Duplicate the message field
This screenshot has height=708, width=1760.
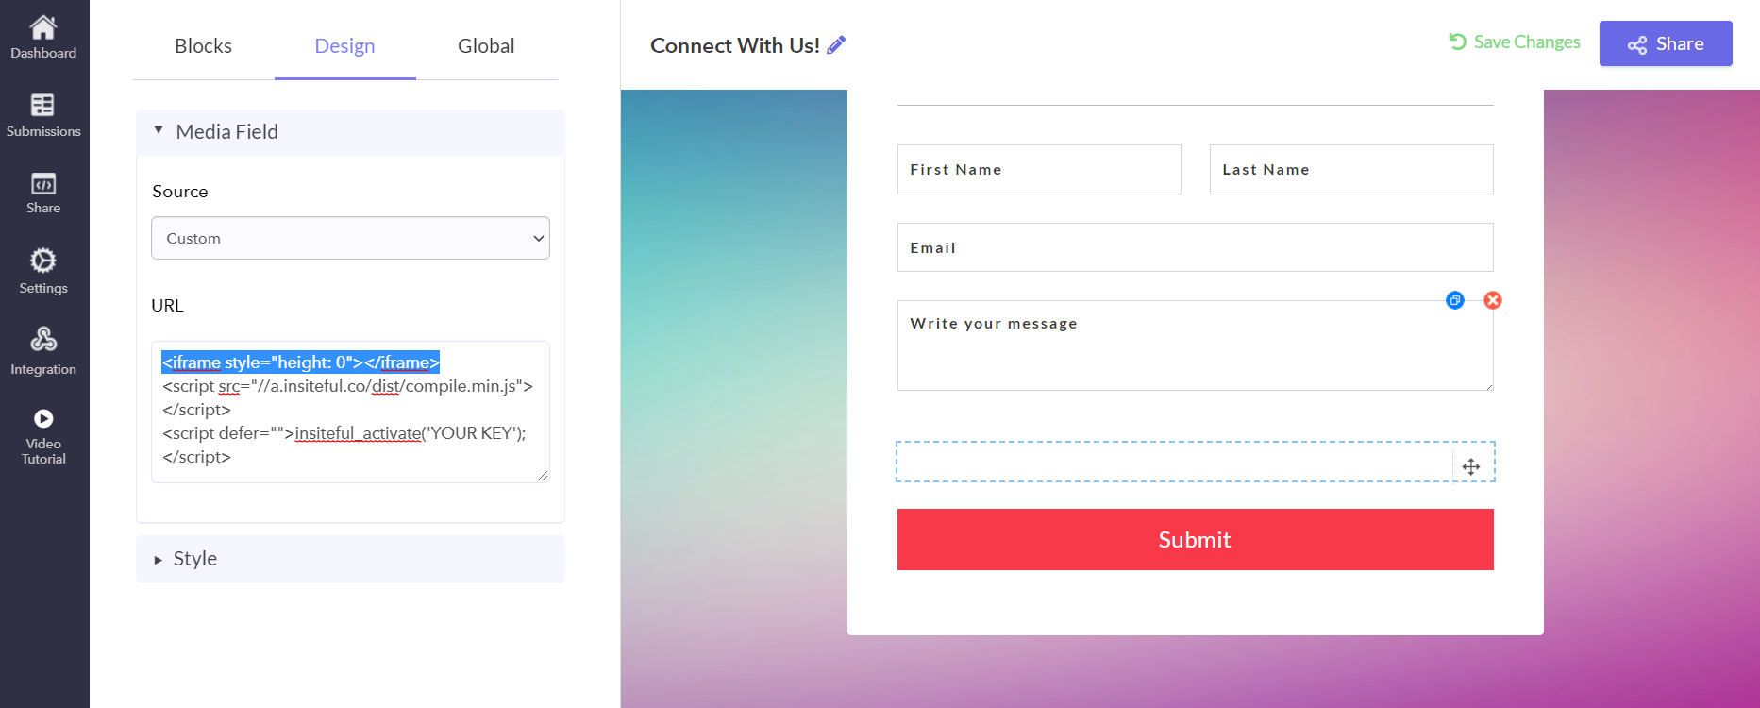point(1454,300)
